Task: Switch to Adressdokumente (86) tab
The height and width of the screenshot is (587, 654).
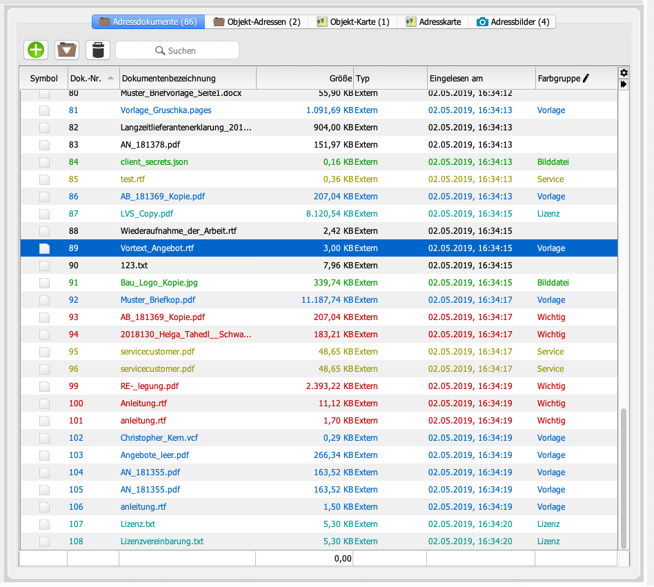Action: 148,21
